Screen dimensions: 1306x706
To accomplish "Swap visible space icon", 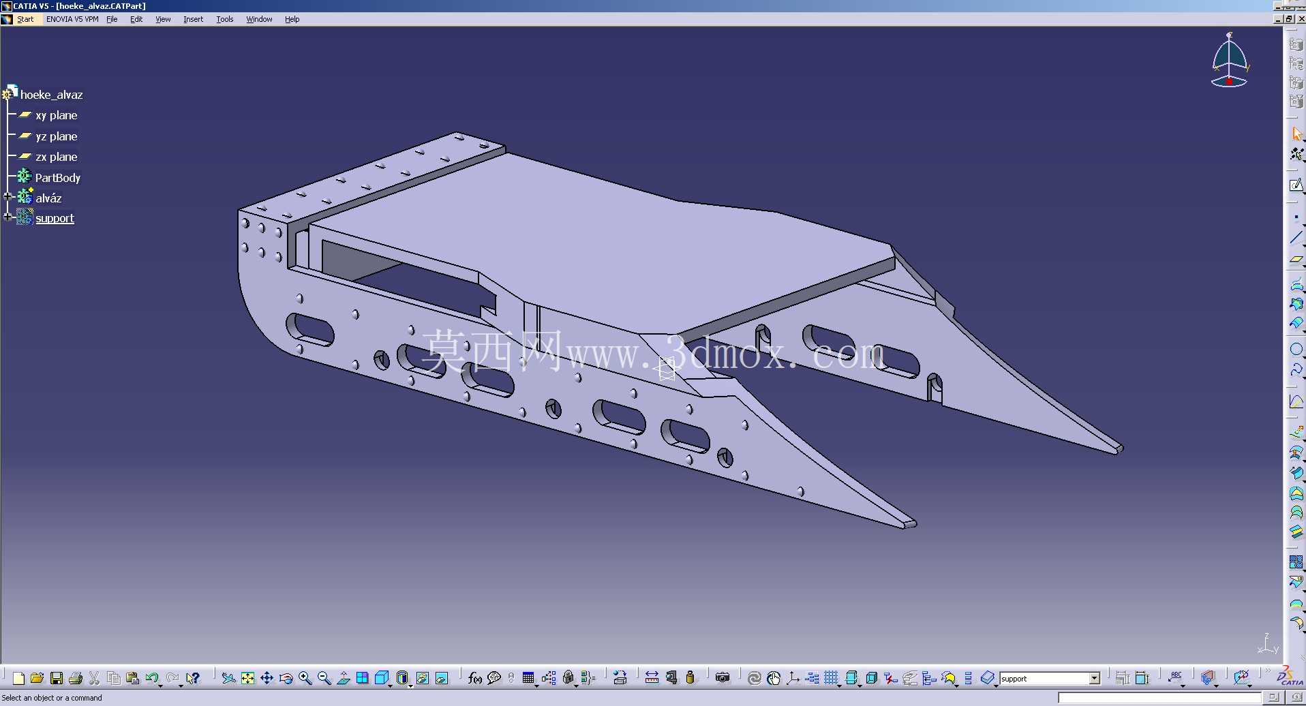I will [x=442, y=678].
